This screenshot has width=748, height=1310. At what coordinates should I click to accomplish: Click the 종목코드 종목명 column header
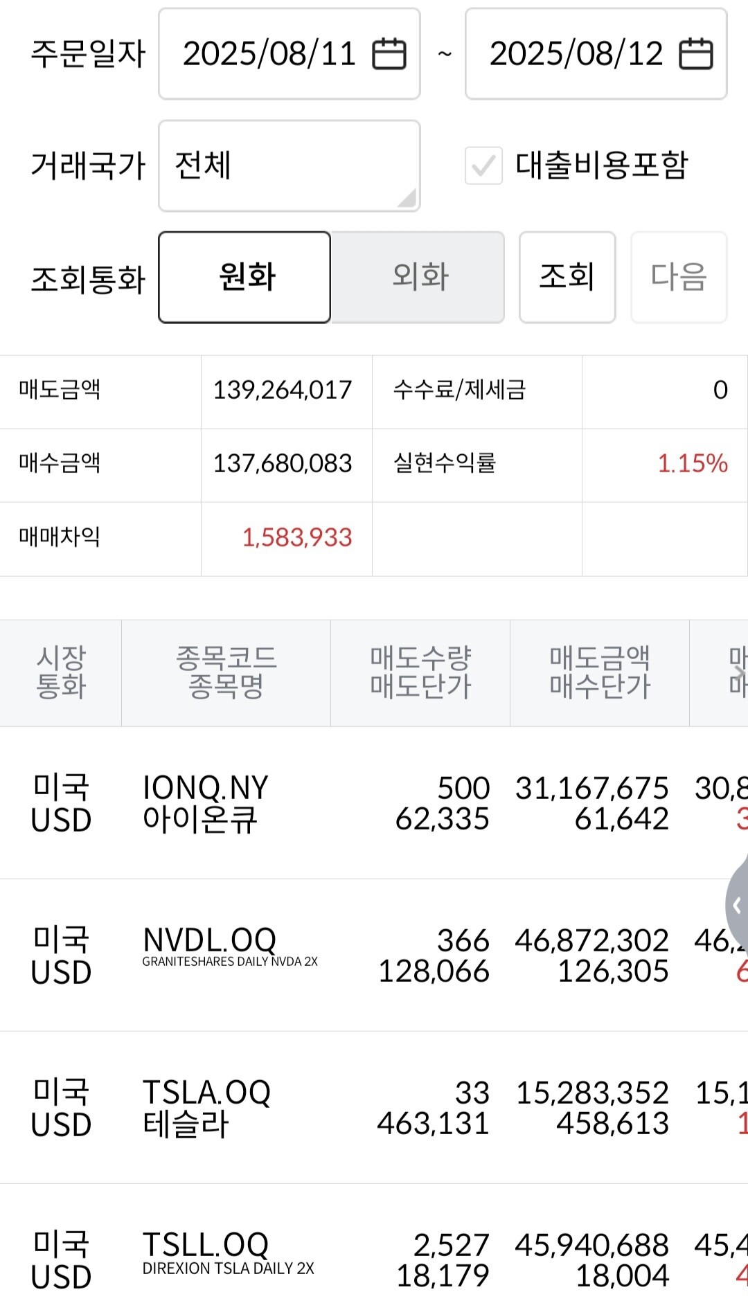point(226,672)
